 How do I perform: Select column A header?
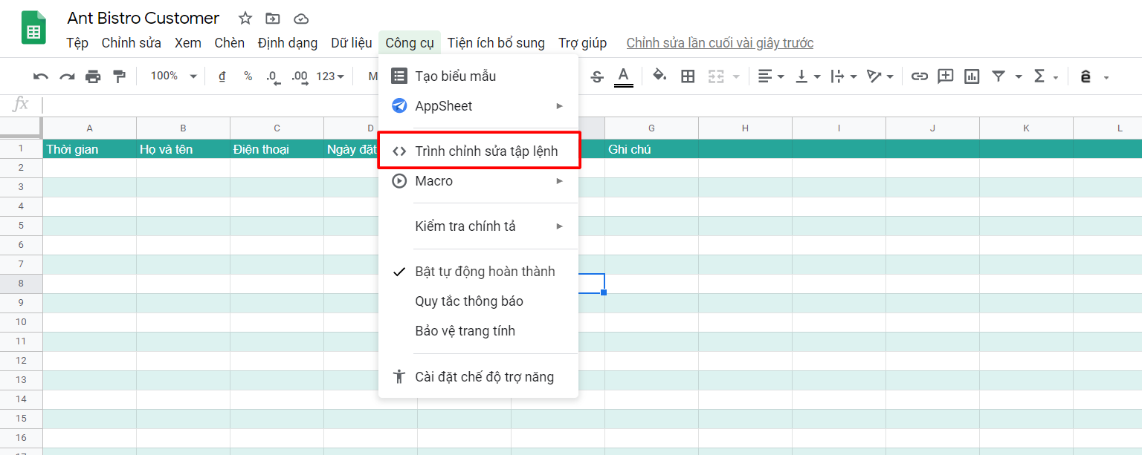(90, 128)
